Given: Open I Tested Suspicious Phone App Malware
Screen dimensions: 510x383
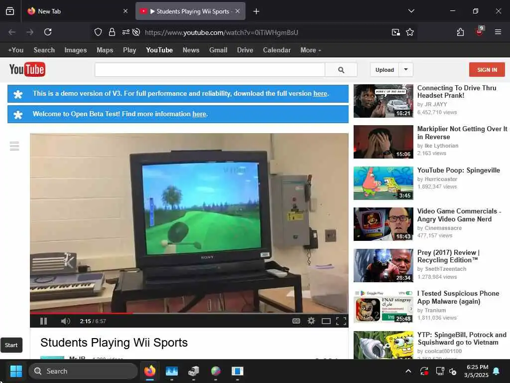Looking at the screenshot, I should [458, 297].
